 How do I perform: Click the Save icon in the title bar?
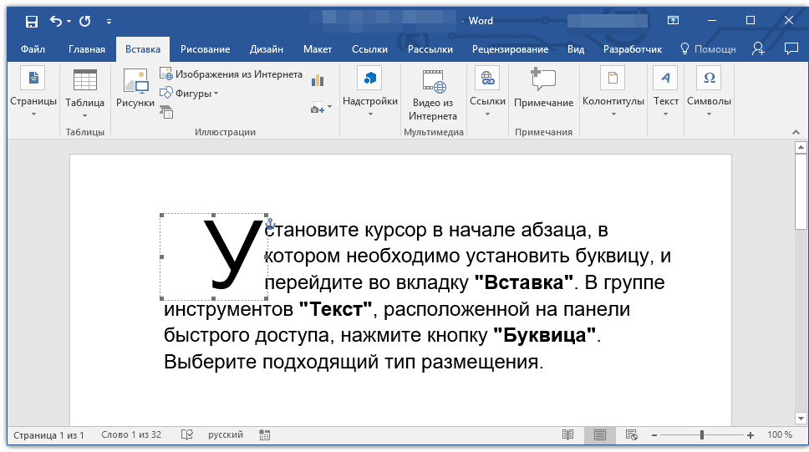[31, 21]
